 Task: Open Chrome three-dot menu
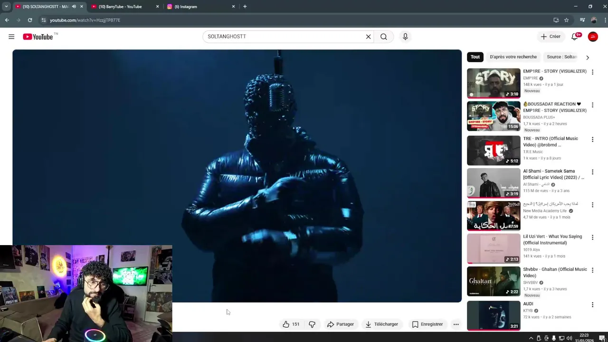tap(605, 20)
